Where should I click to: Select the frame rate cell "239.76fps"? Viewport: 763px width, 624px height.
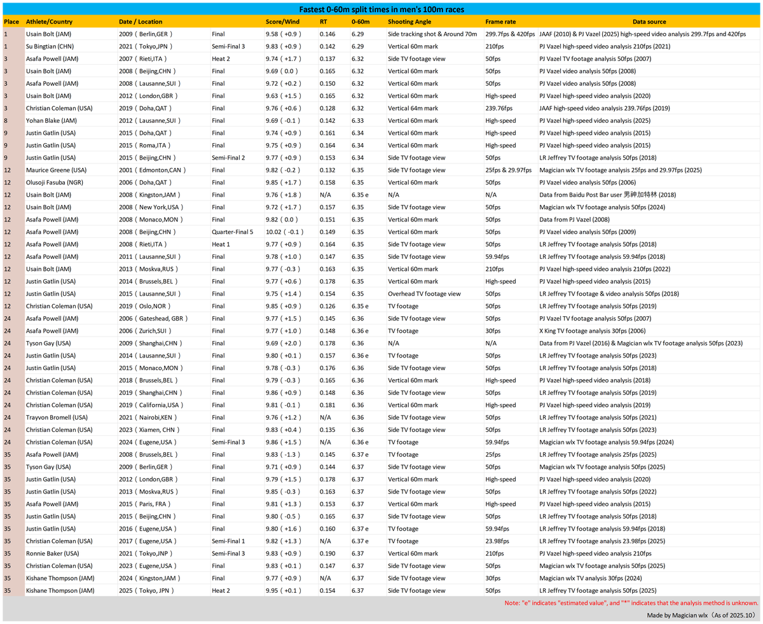point(499,108)
